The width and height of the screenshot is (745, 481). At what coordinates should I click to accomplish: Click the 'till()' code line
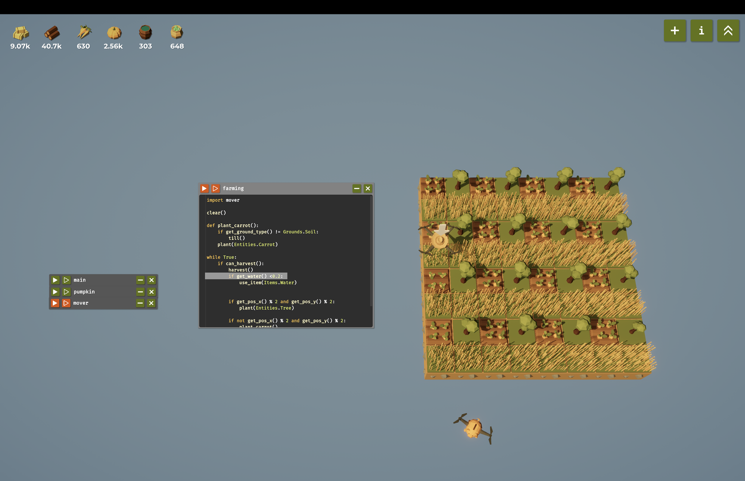coord(237,238)
